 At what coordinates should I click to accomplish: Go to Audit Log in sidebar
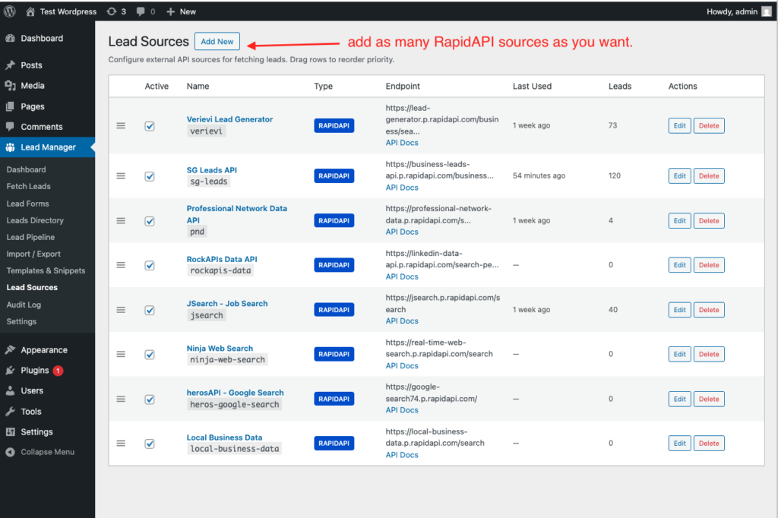(x=24, y=305)
